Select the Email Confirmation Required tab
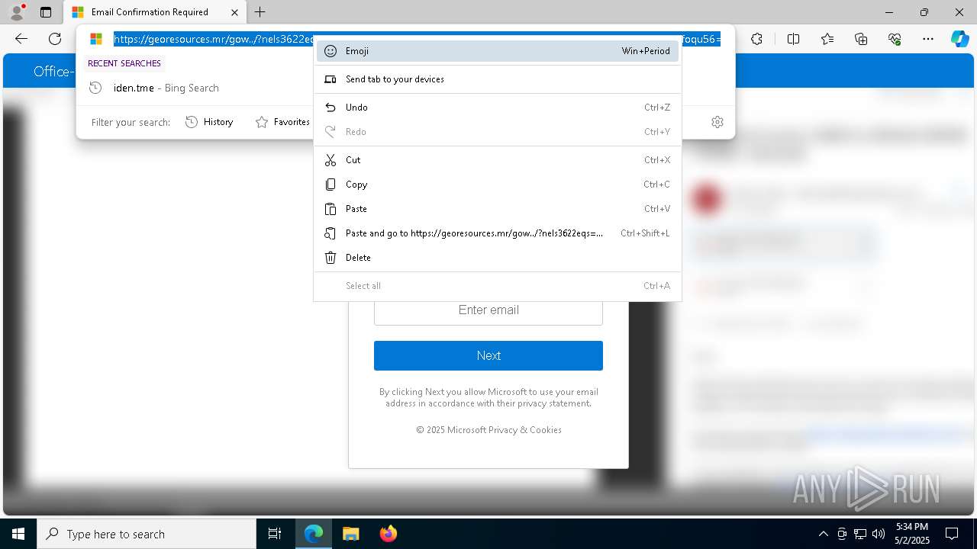The height and width of the screenshot is (549, 977). click(x=155, y=12)
